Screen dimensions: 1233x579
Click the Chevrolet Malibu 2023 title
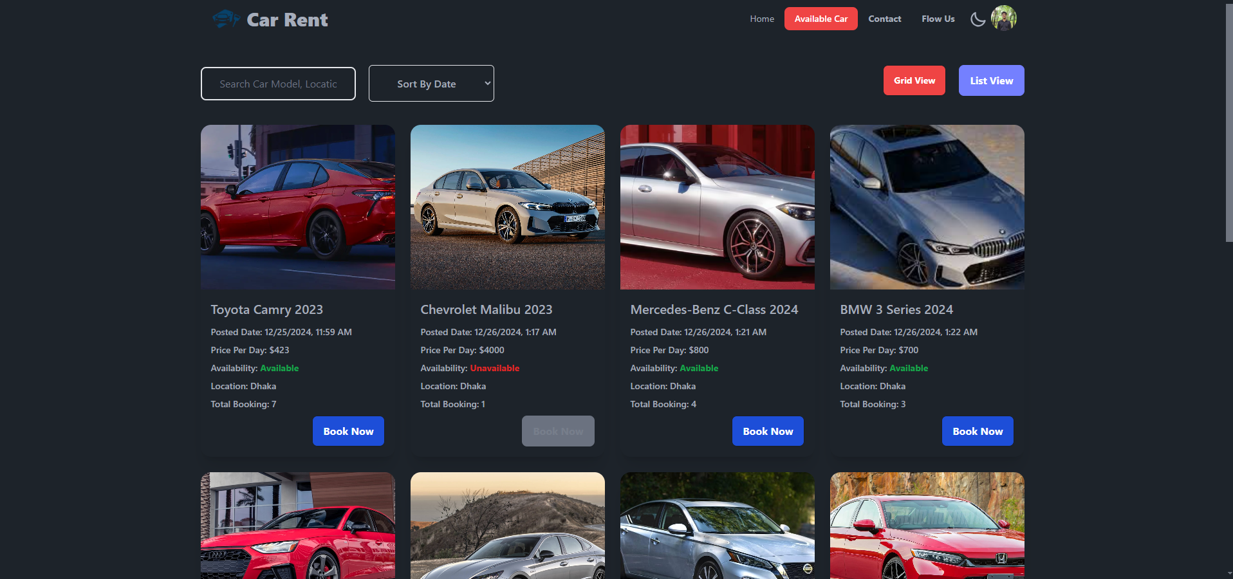487,309
